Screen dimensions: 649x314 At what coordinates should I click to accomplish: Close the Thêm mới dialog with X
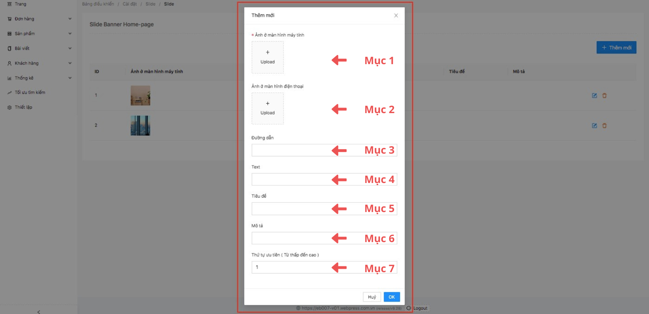click(x=396, y=16)
